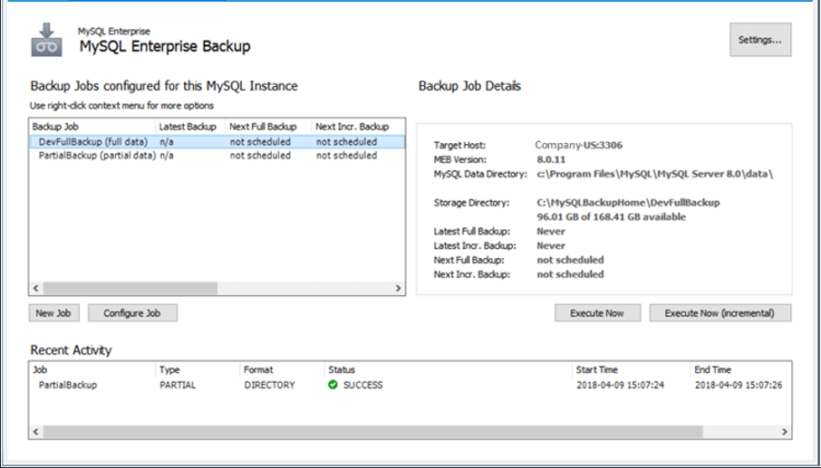
Task: Click 'not scheduled' Next Full Backup for DevFullBackup
Action: point(260,142)
